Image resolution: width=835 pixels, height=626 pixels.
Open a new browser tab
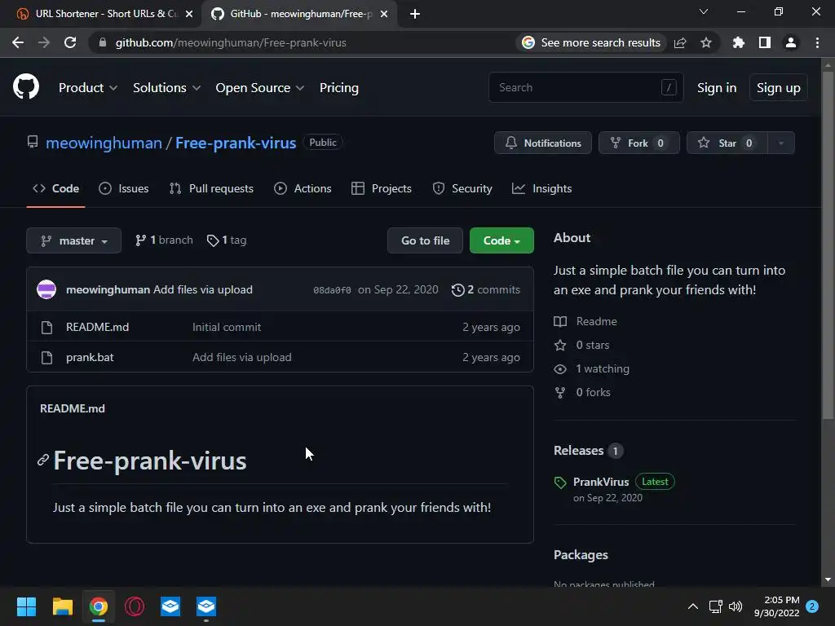coord(415,14)
